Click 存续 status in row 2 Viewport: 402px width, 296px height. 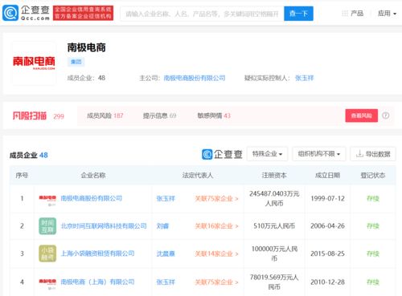click(373, 226)
